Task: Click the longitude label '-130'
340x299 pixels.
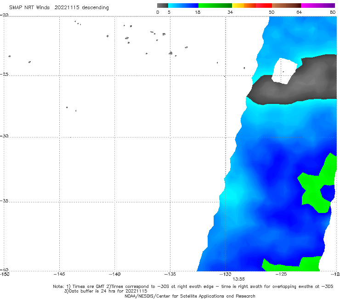Action: tap(226, 274)
